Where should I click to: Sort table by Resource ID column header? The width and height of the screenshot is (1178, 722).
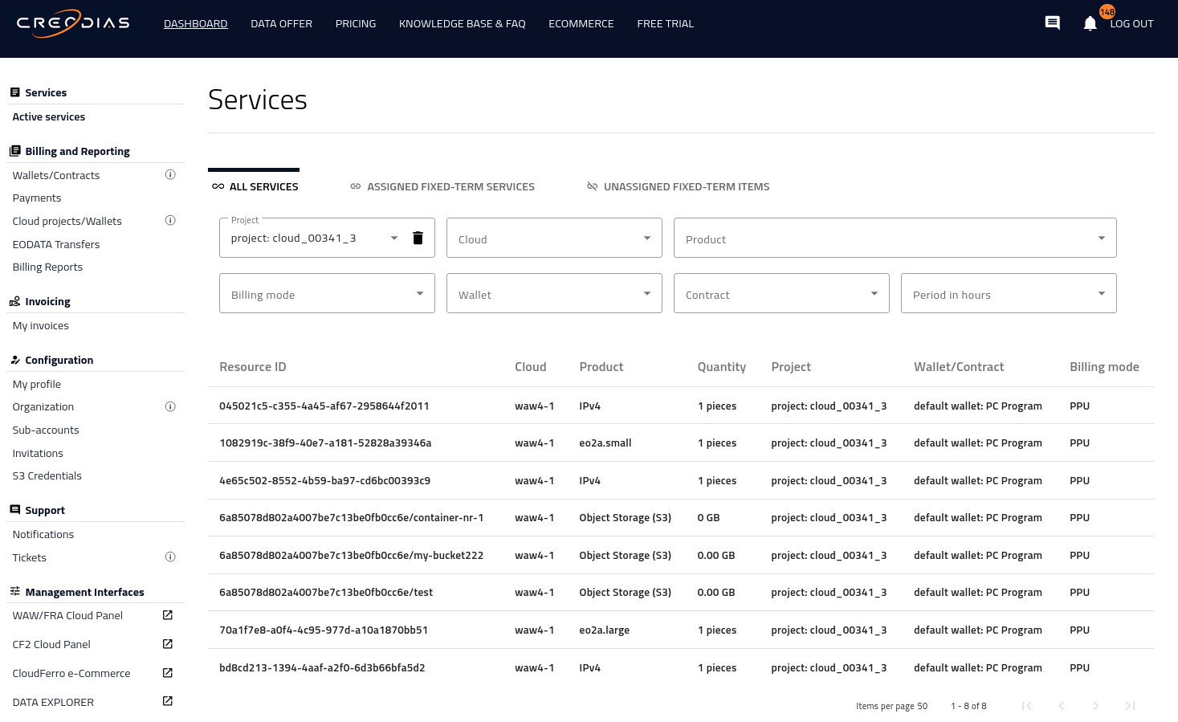click(x=252, y=367)
